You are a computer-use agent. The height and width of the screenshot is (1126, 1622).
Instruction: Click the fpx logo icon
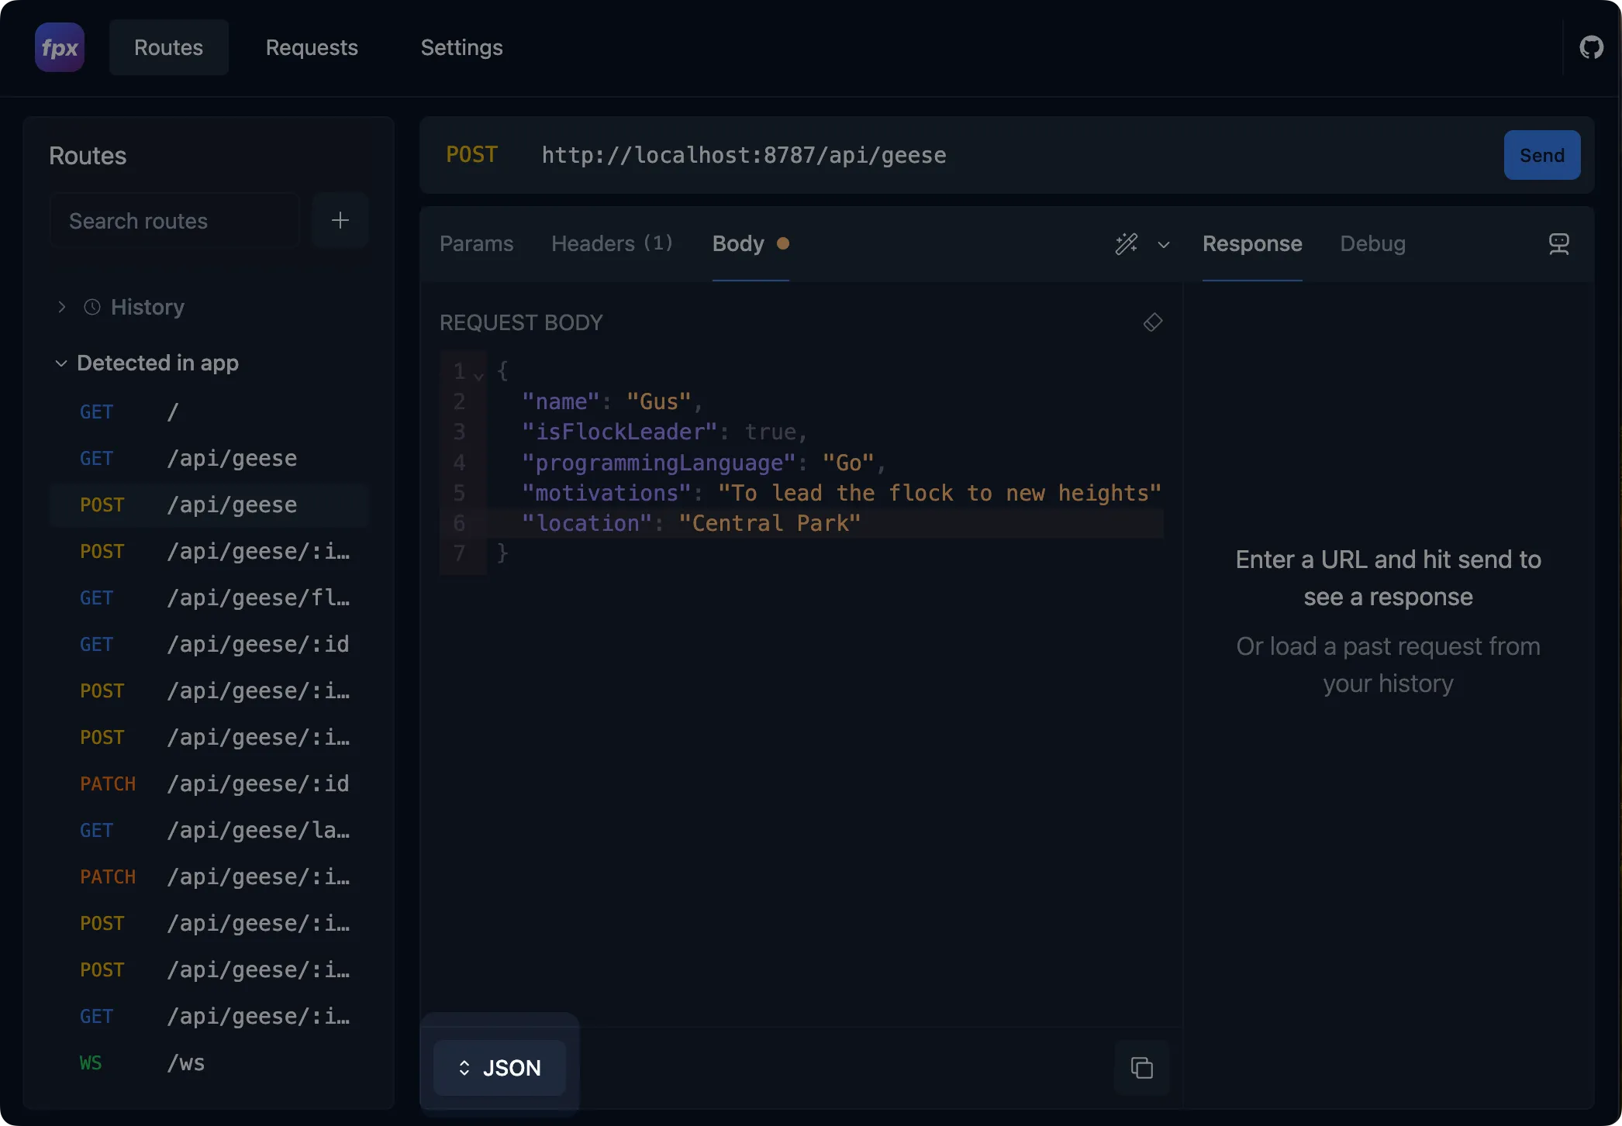click(x=60, y=47)
